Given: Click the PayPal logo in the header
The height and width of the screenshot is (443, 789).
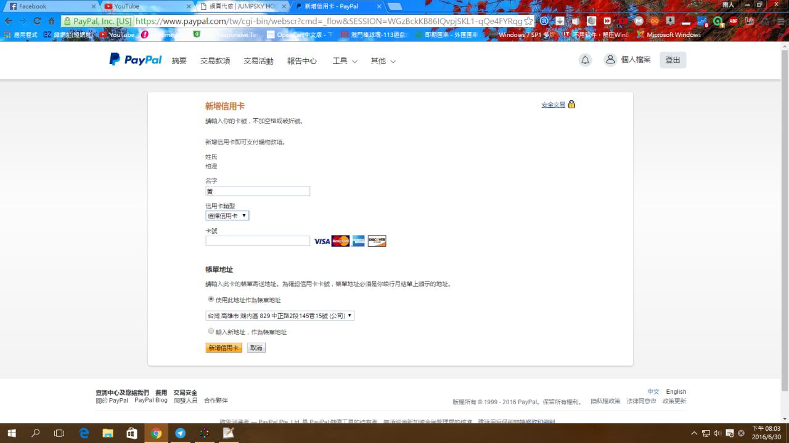Looking at the screenshot, I should pos(136,60).
